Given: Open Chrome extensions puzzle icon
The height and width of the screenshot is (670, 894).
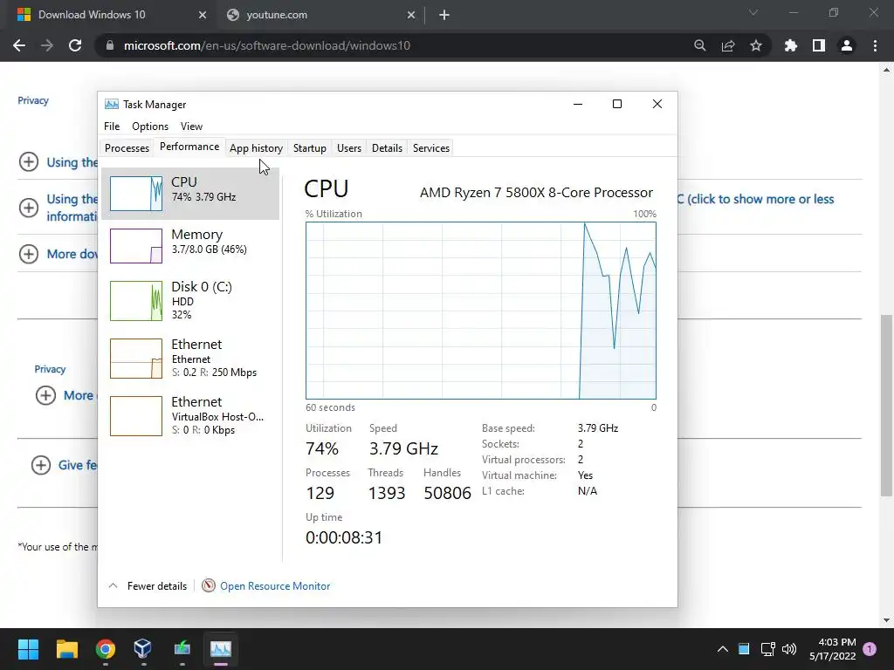Looking at the screenshot, I should click(791, 45).
